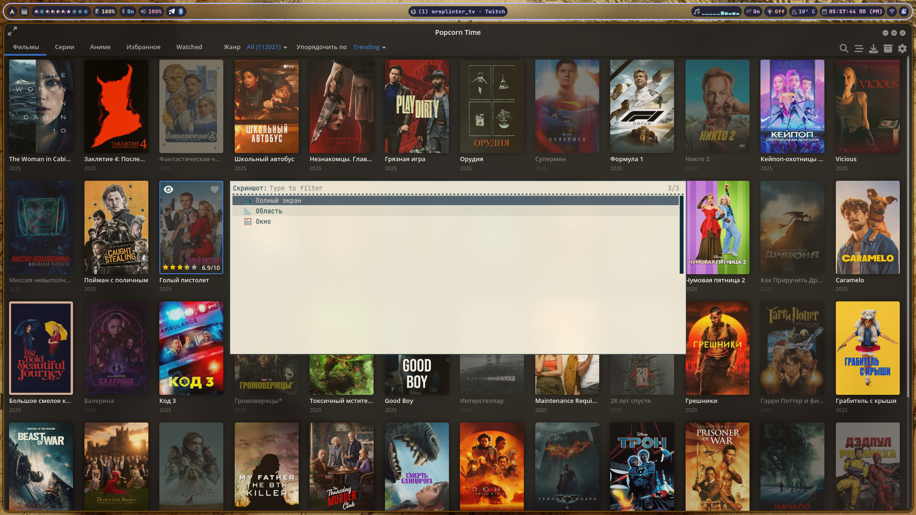This screenshot has height=515, width=916.
Task: Select Область in screenshot menu
Action: [x=269, y=211]
